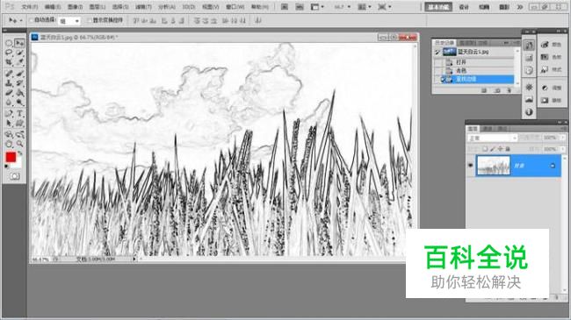
Task: Open the layer Opacity dropdown
Action: [x=562, y=138]
